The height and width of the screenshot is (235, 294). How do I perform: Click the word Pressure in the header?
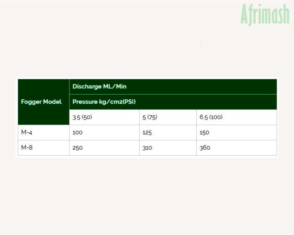[85, 102]
